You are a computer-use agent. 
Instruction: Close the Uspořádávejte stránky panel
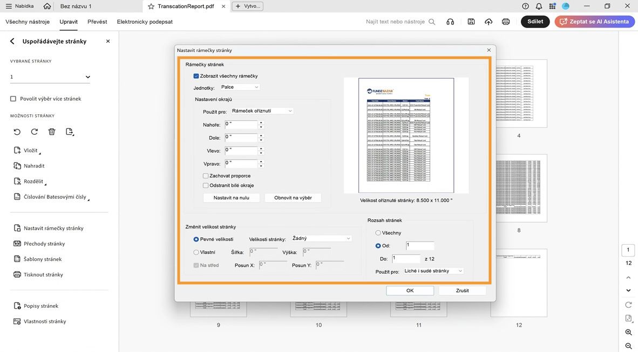pyautogui.click(x=108, y=41)
